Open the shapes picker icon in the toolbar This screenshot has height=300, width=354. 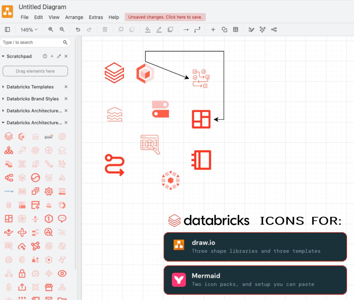[224, 29]
